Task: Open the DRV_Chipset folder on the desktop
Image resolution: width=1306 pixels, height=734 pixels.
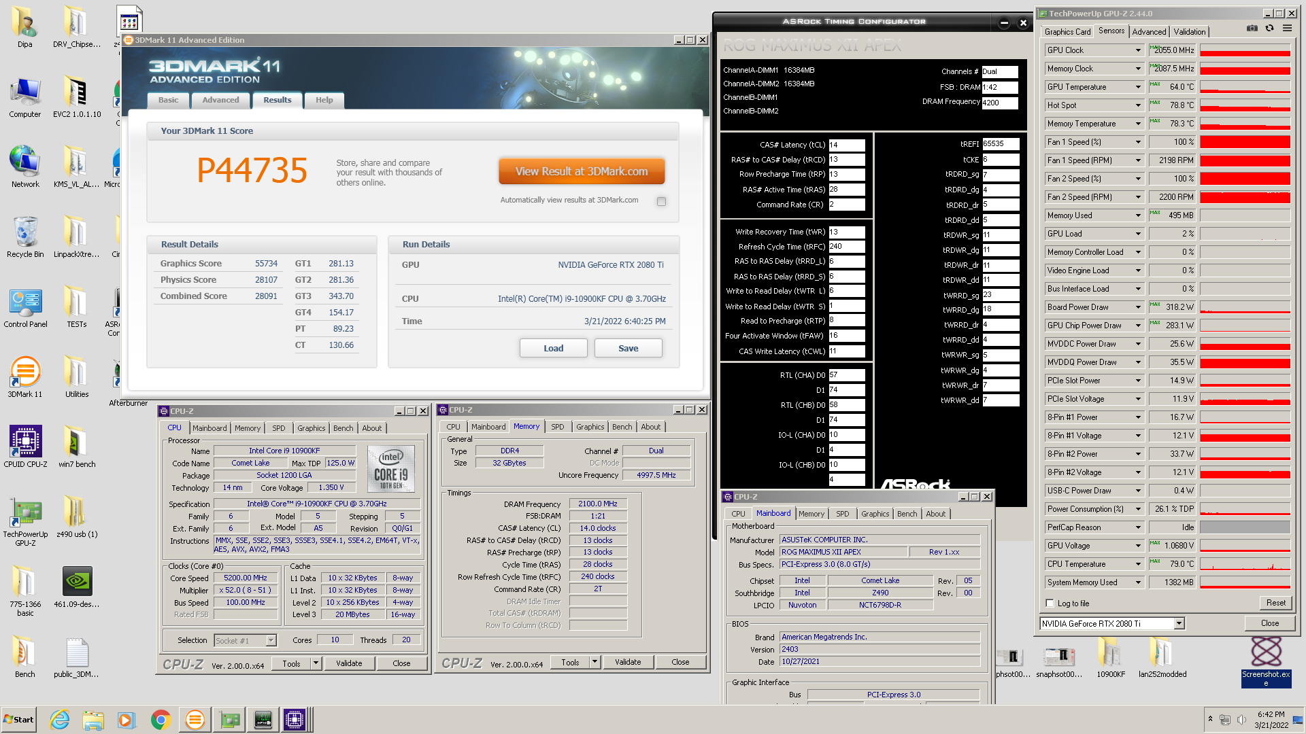Action: point(76,27)
